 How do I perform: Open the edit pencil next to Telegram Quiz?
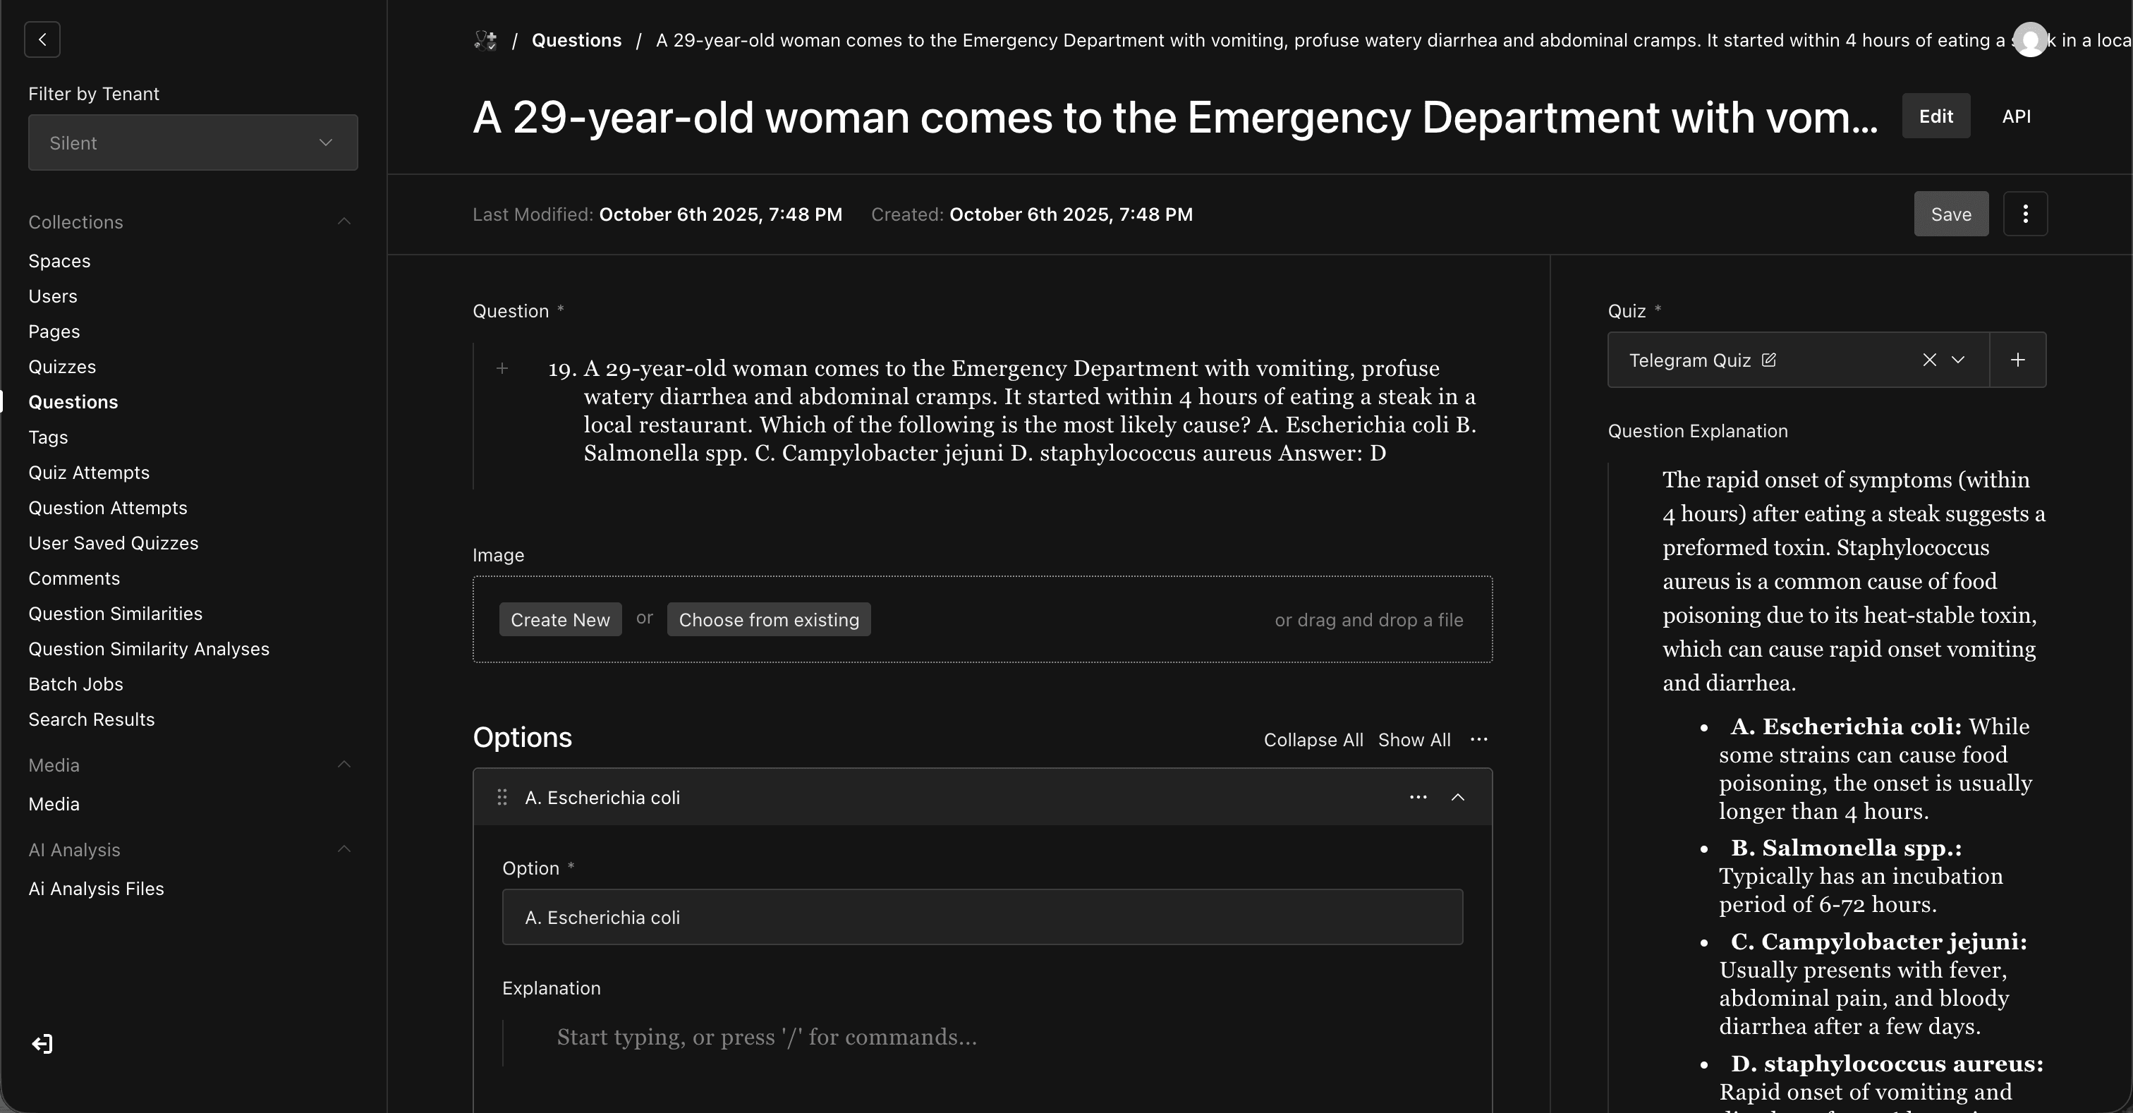(x=1770, y=360)
